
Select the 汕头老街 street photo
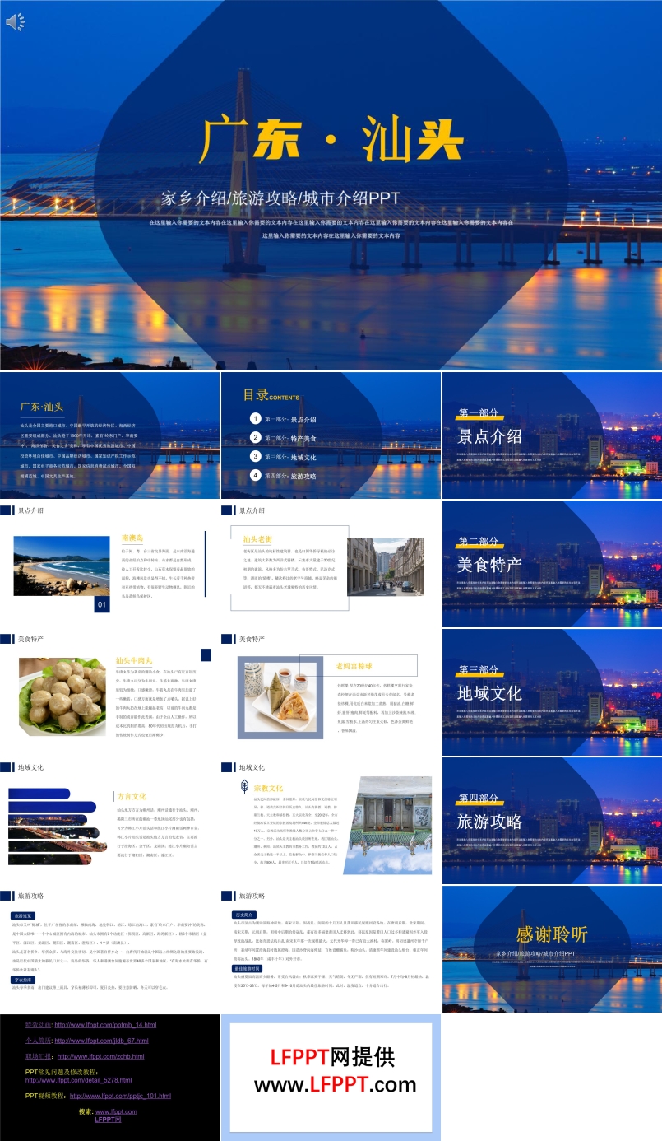tap(374, 567)
